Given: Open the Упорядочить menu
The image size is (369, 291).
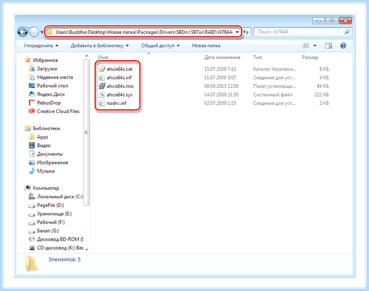Looking at the screenshot, I should click(x=41, y=45).
